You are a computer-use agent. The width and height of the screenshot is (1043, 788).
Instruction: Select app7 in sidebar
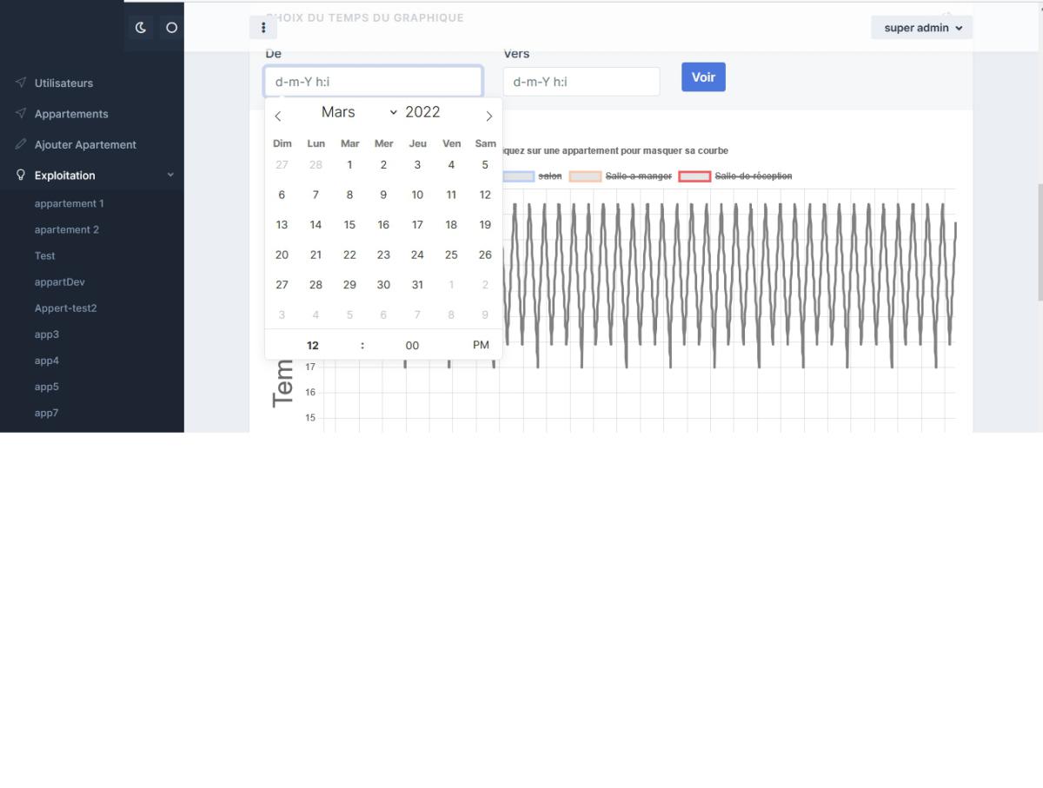tap(47, 413)
